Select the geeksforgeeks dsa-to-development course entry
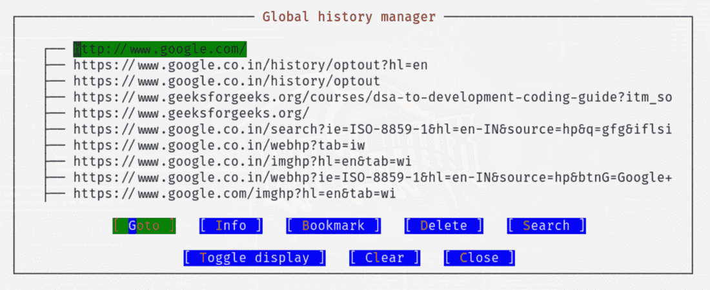This screenshot has height=290, width=710. 372,97
